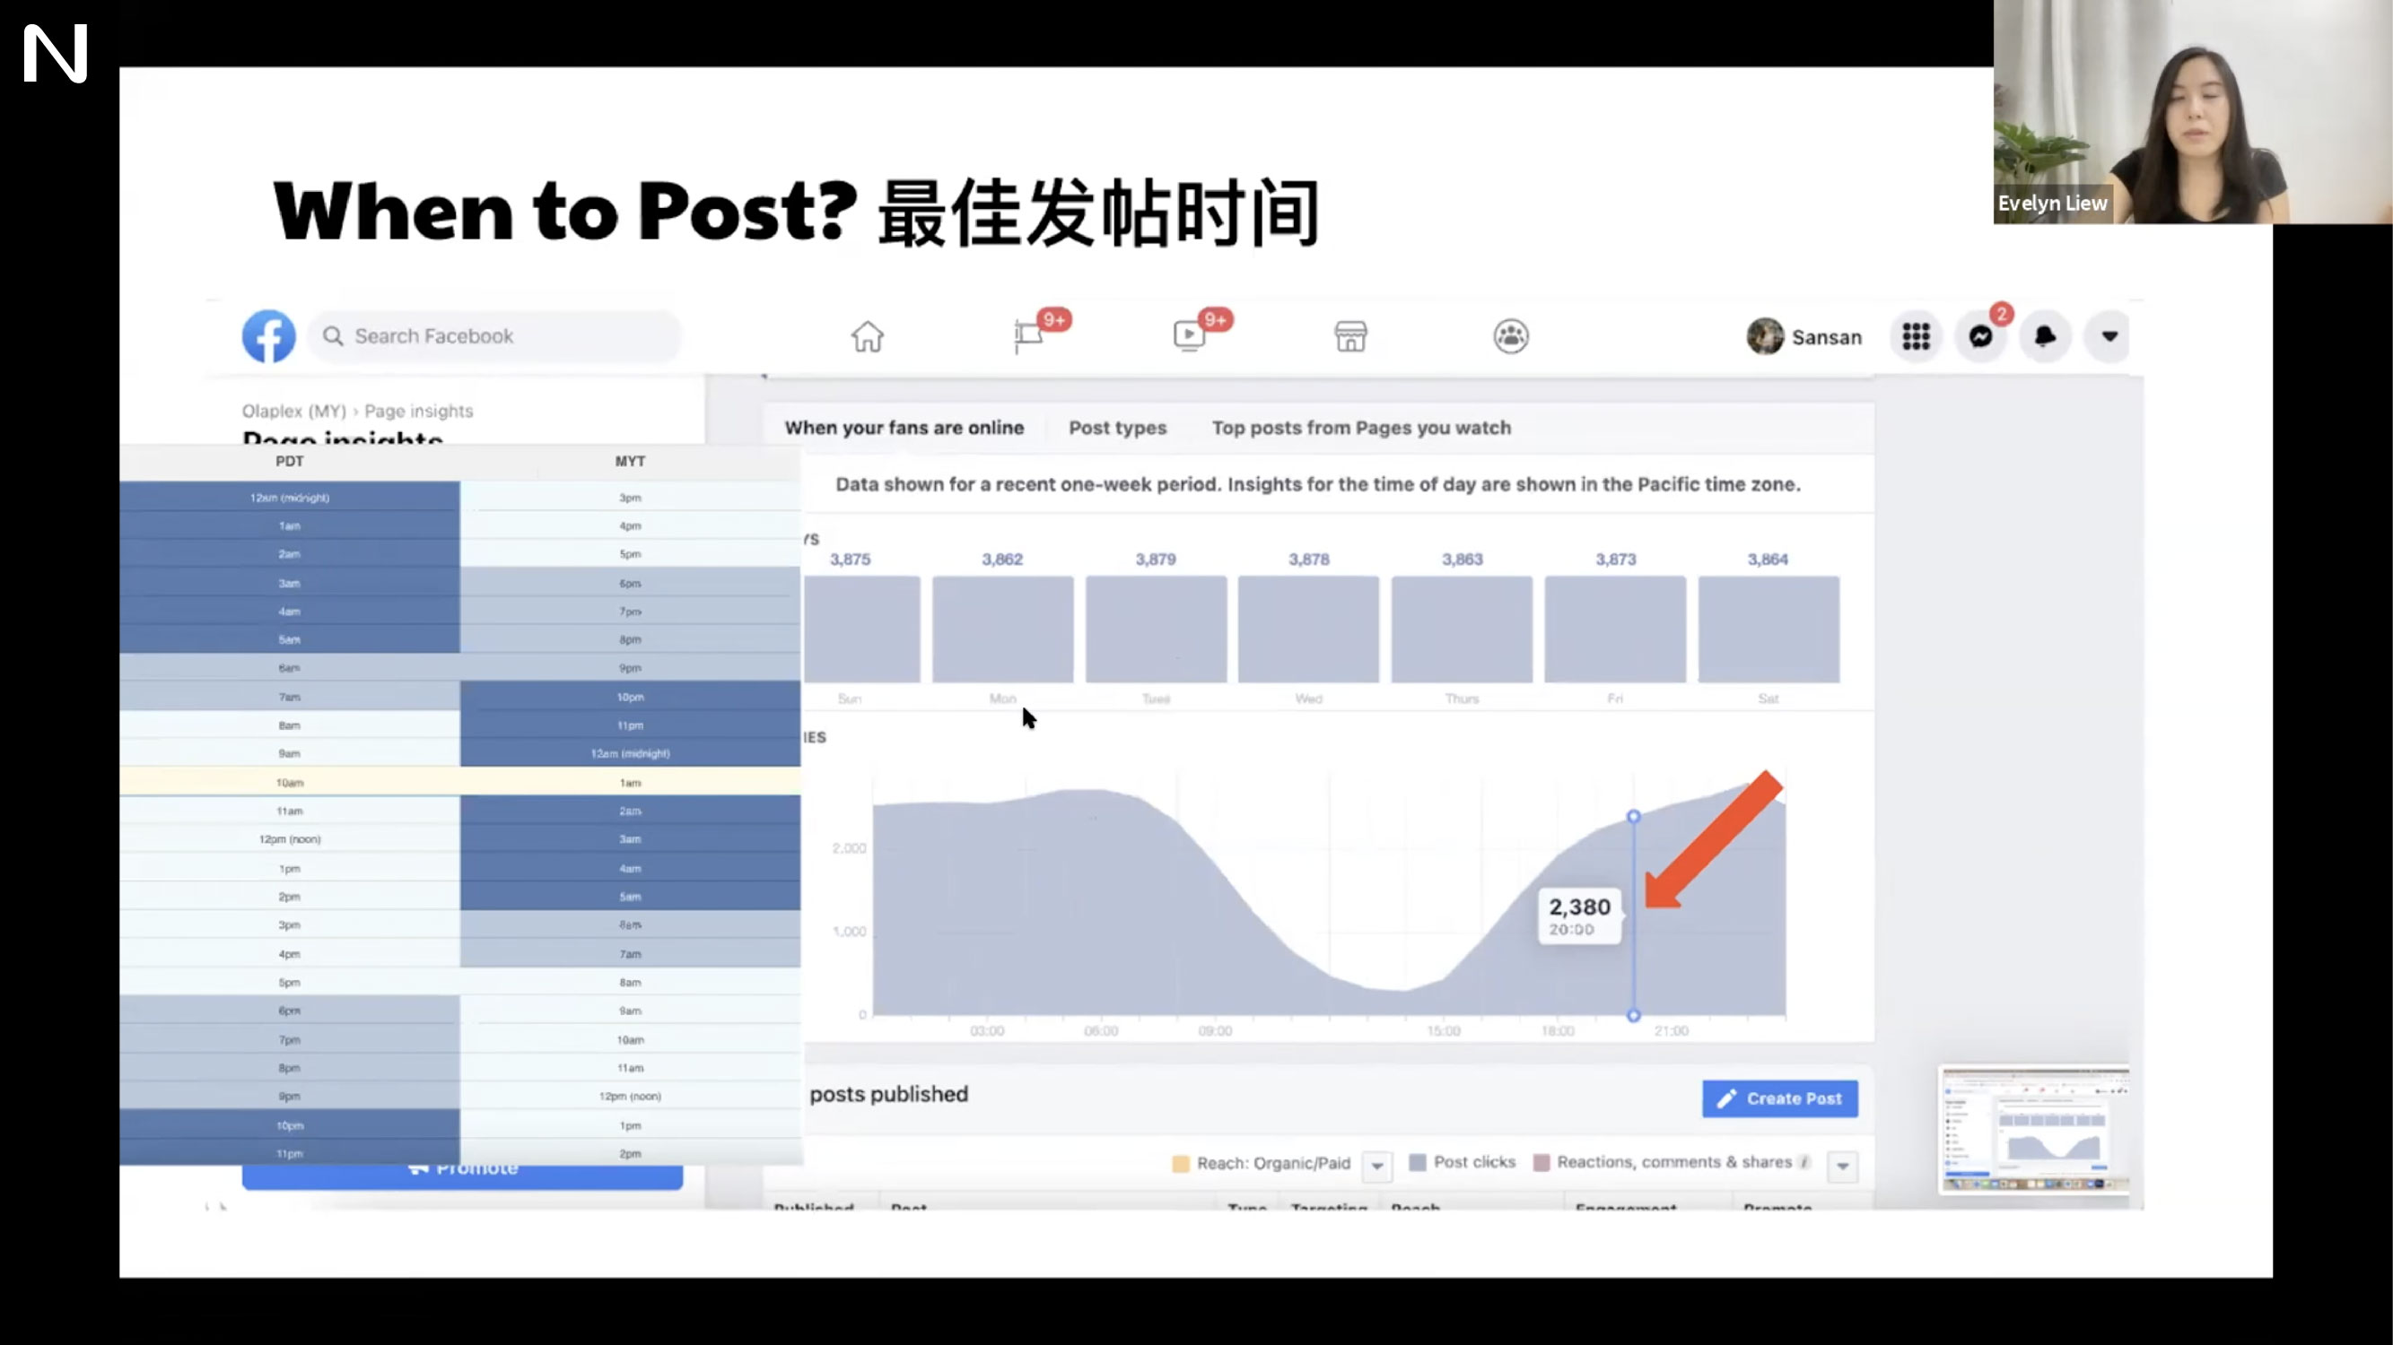Click the N logo in corner
Viewport: 2393px width, 1345px height.
tap(55, 54)
